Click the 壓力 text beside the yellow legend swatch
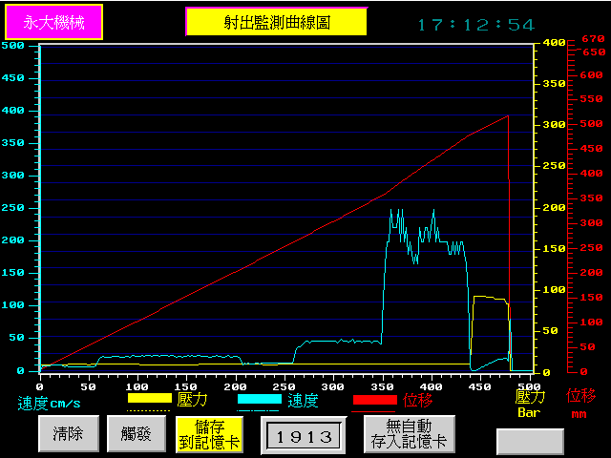Image resolution: width=611 pixels, height=458 pixels. [x=192, y=400]
